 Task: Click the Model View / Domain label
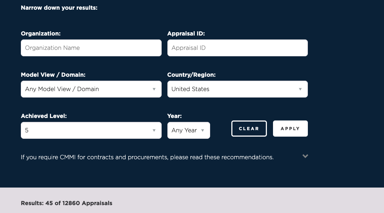53,75
